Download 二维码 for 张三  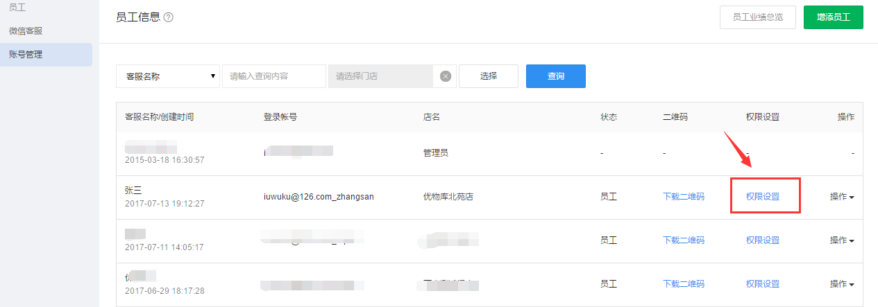coord(684,197)
